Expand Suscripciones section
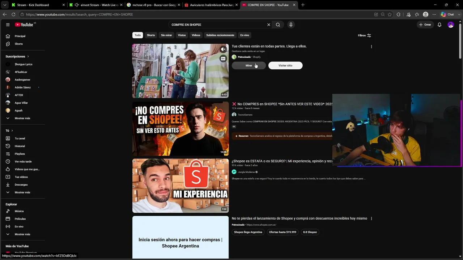Image resolution: width=463 pixels, height=260 pixels. point(17,57)
